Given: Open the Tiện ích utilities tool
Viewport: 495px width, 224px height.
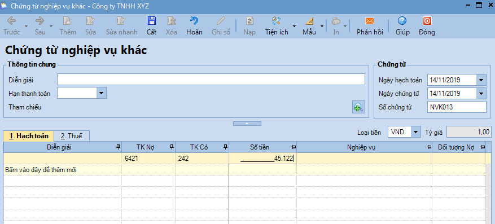Looking at the screenshot, I should click(x=277, y=26).
